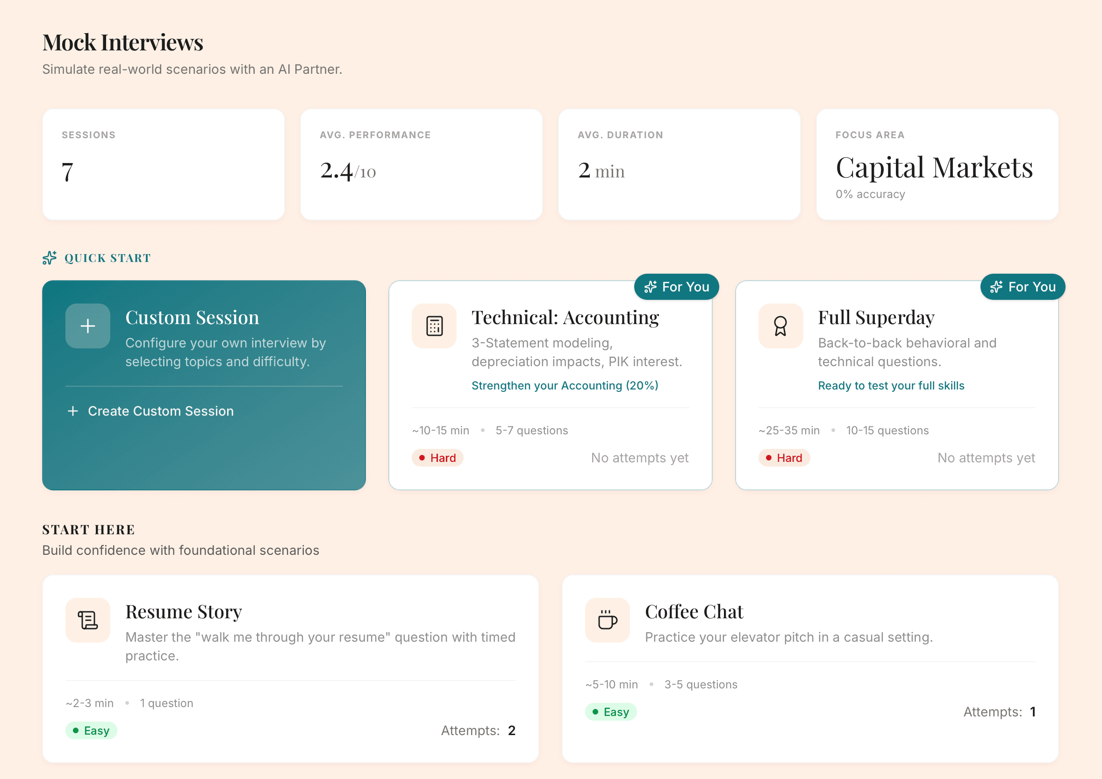The image size is (1102, 779).
Task: Open the Resume Story scenario title
Action: (x=184, y=612)
